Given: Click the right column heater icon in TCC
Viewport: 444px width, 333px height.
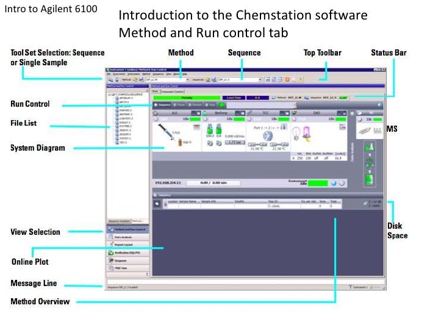Looking at the screenshot, I should pos(279,145).
